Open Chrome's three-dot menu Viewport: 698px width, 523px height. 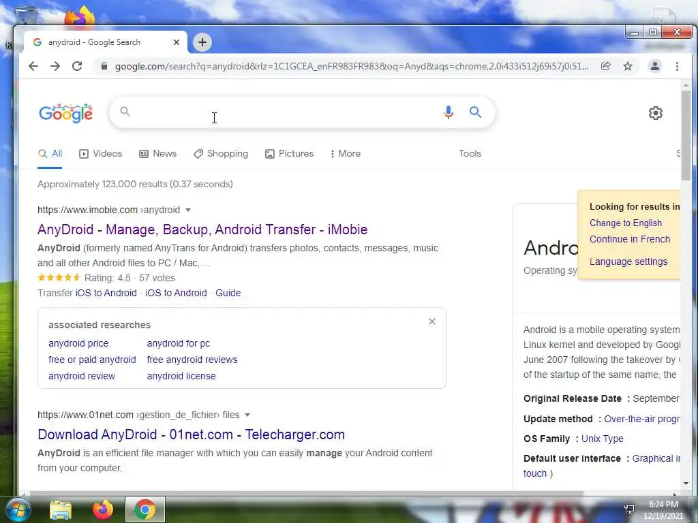(x=677, y=66)
